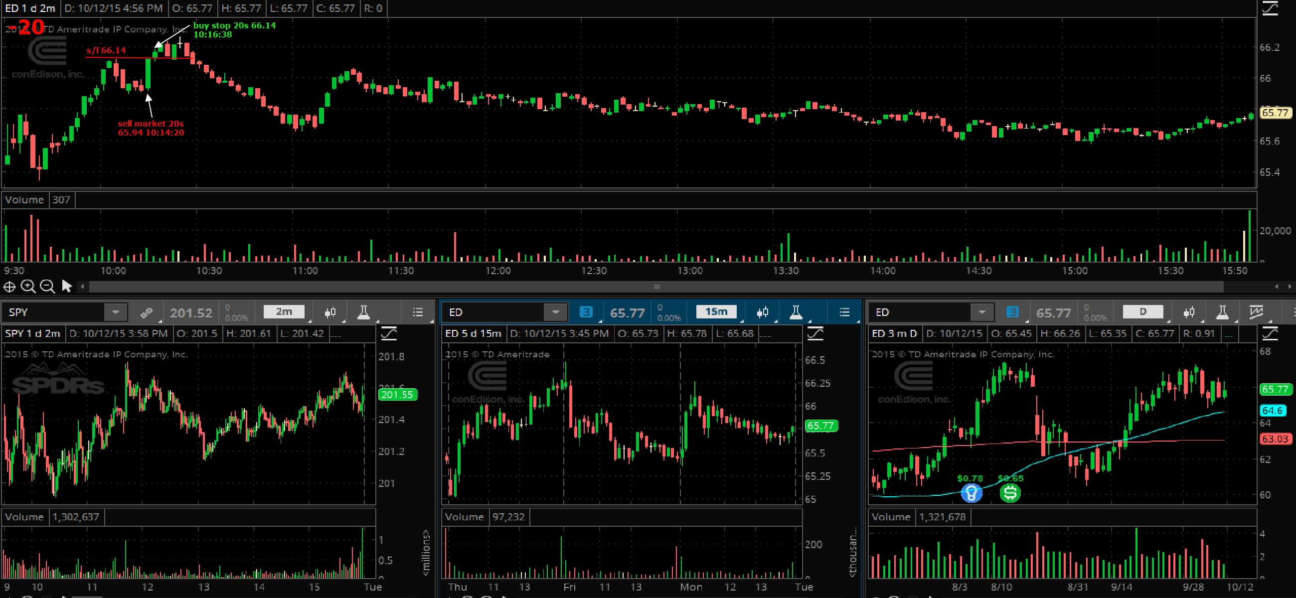Click the 'sell market 20s' annotation
1296x598 pixels.
pos(151,123)
